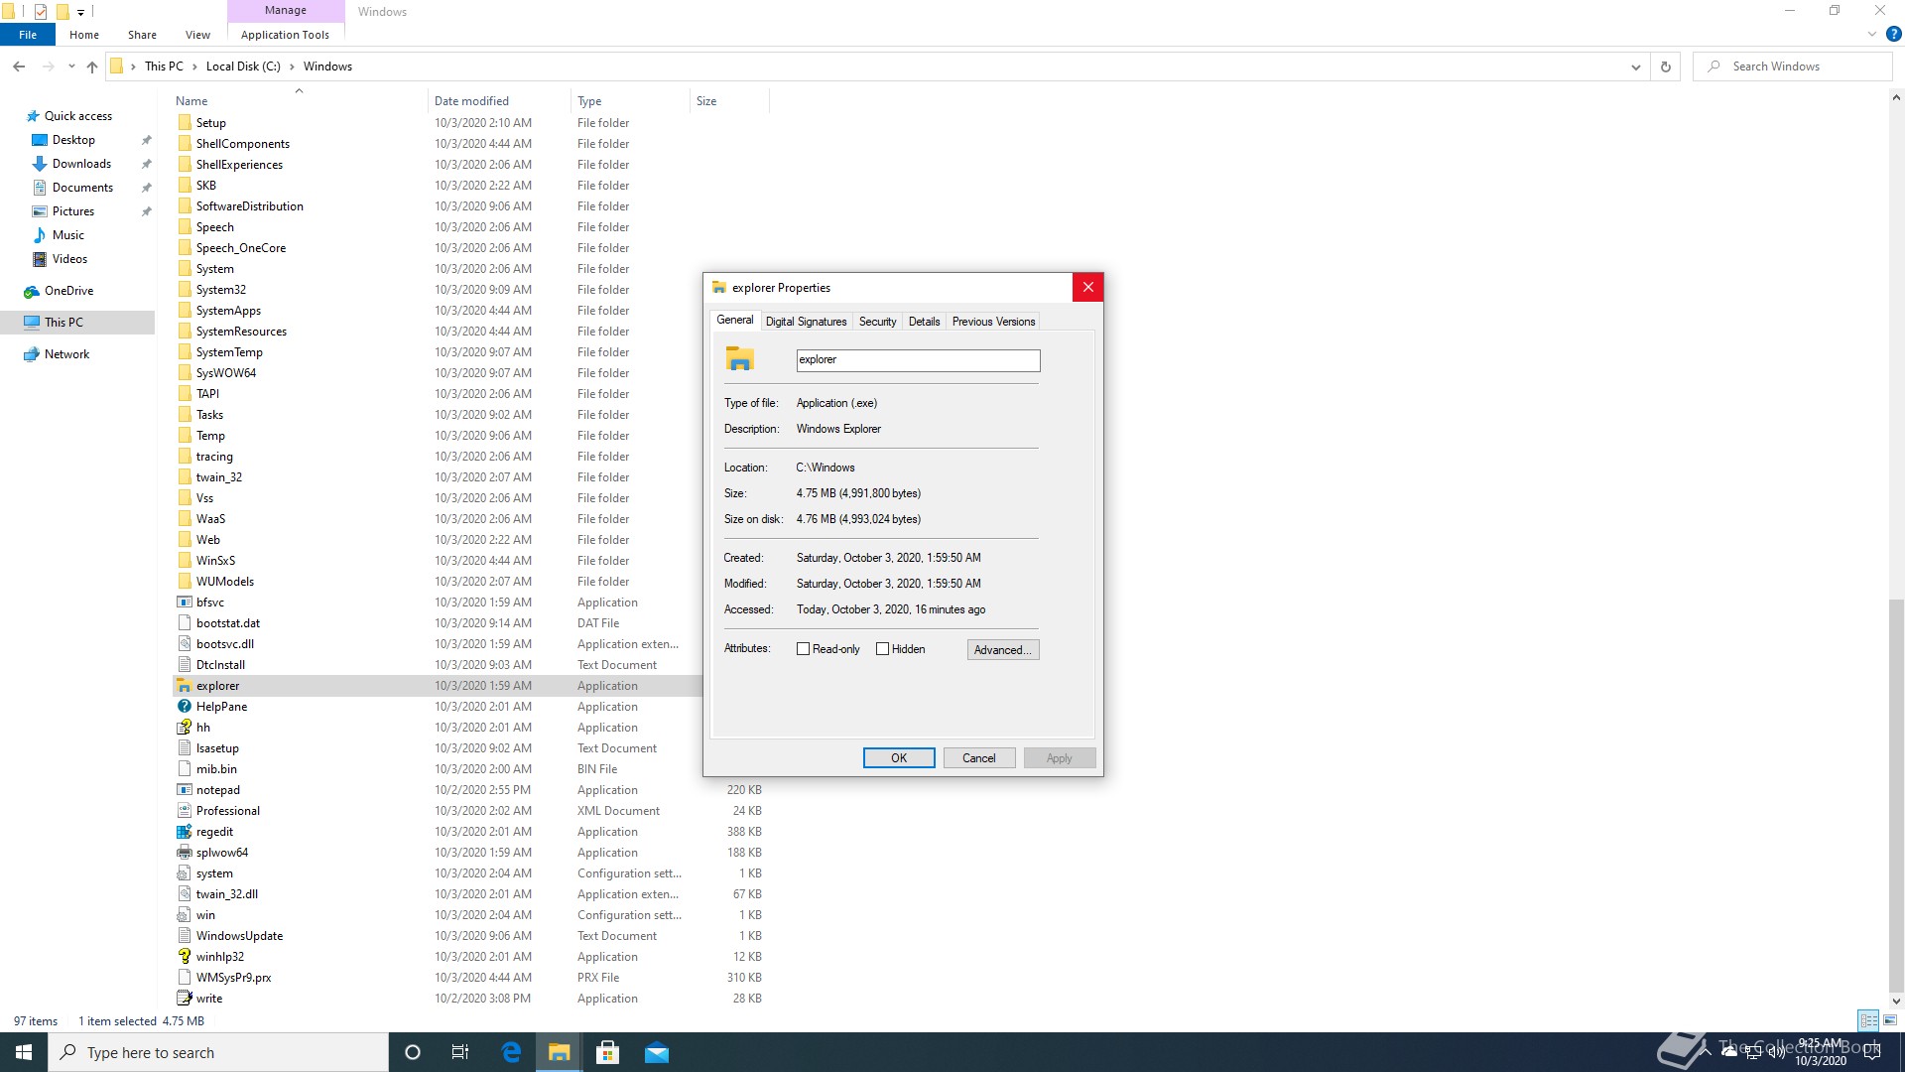
Task: Click the write application icon
Action: click(x=184, y=999)
